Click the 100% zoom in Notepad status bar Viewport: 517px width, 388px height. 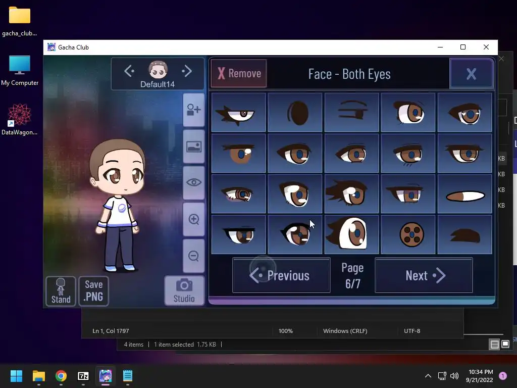tap(286, 331)
